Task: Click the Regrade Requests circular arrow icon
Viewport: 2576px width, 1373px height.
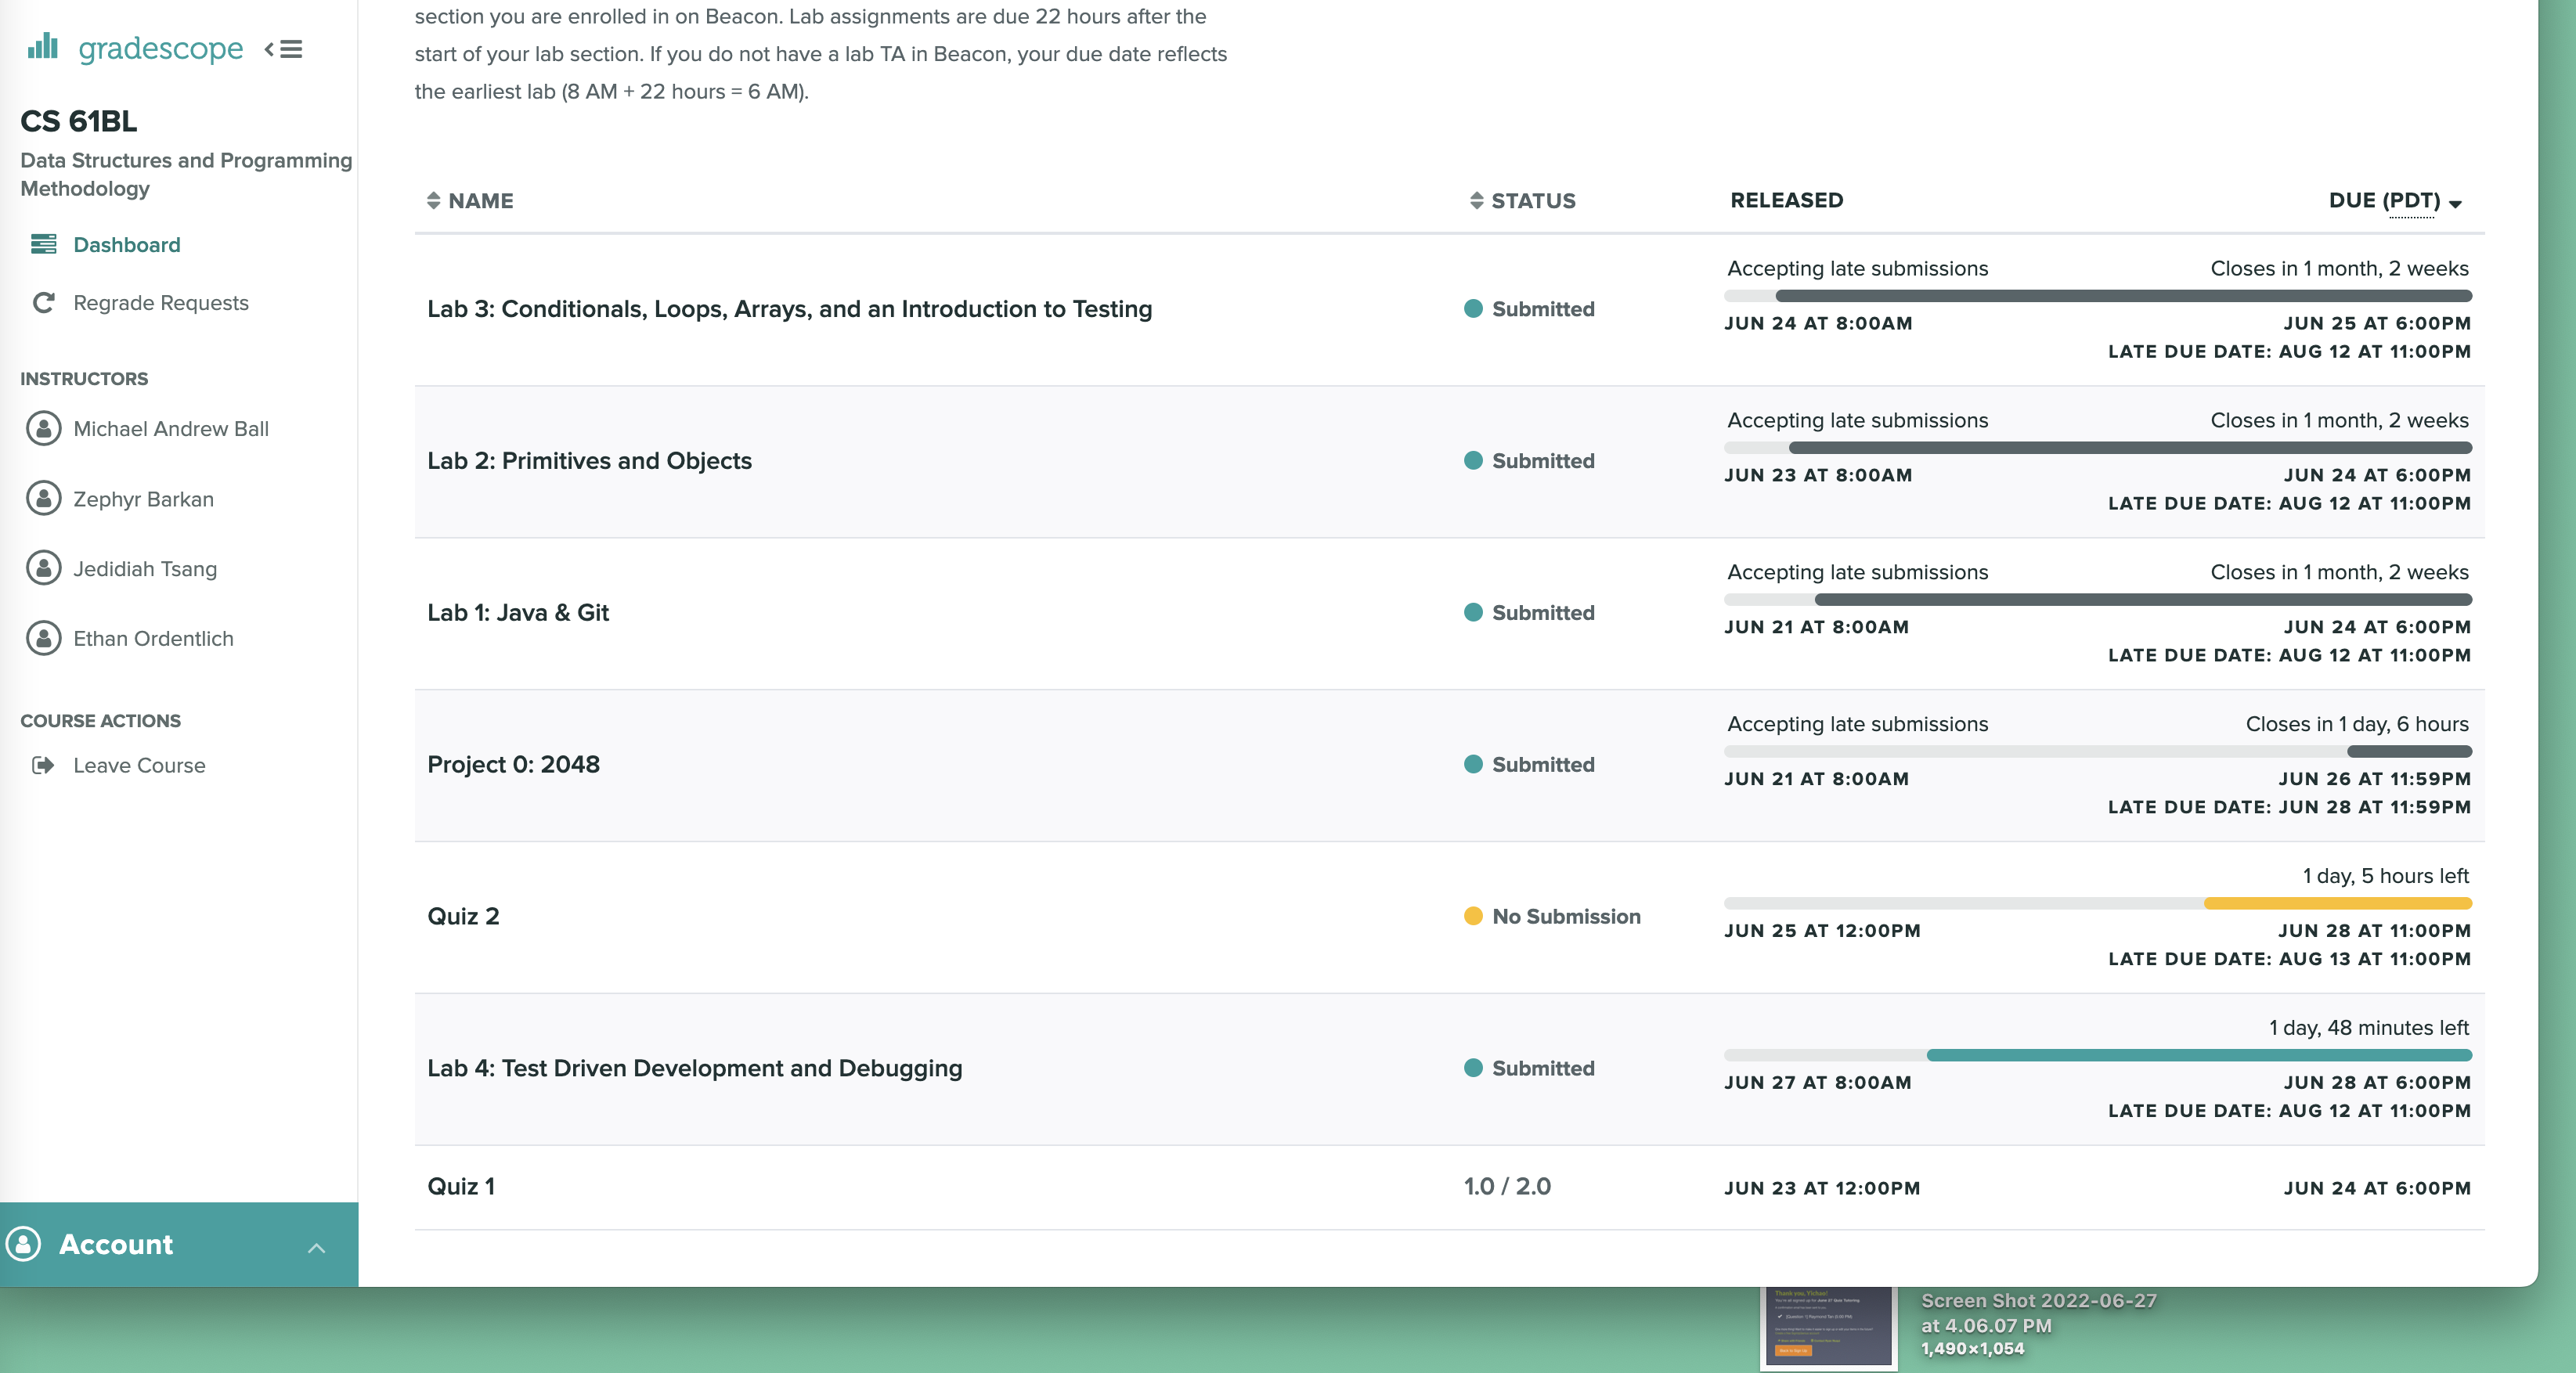Action: tap(43, 302)
